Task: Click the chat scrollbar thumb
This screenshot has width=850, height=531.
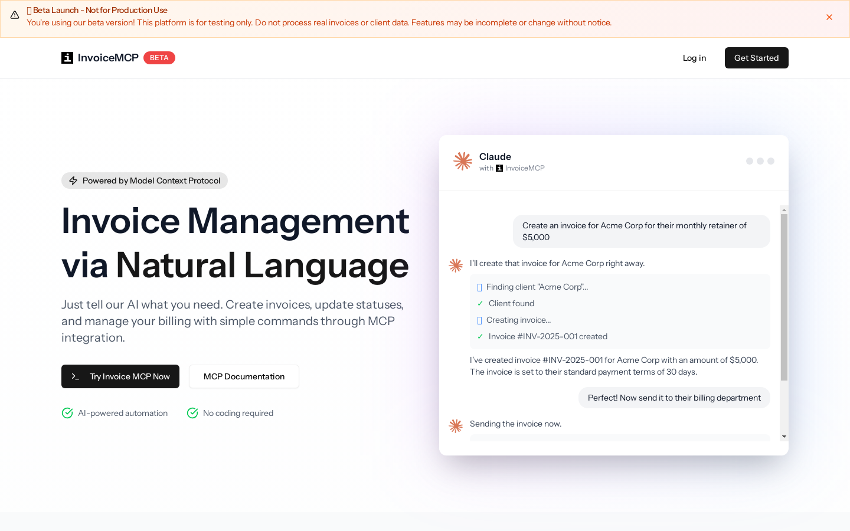Action: (784, 297)
